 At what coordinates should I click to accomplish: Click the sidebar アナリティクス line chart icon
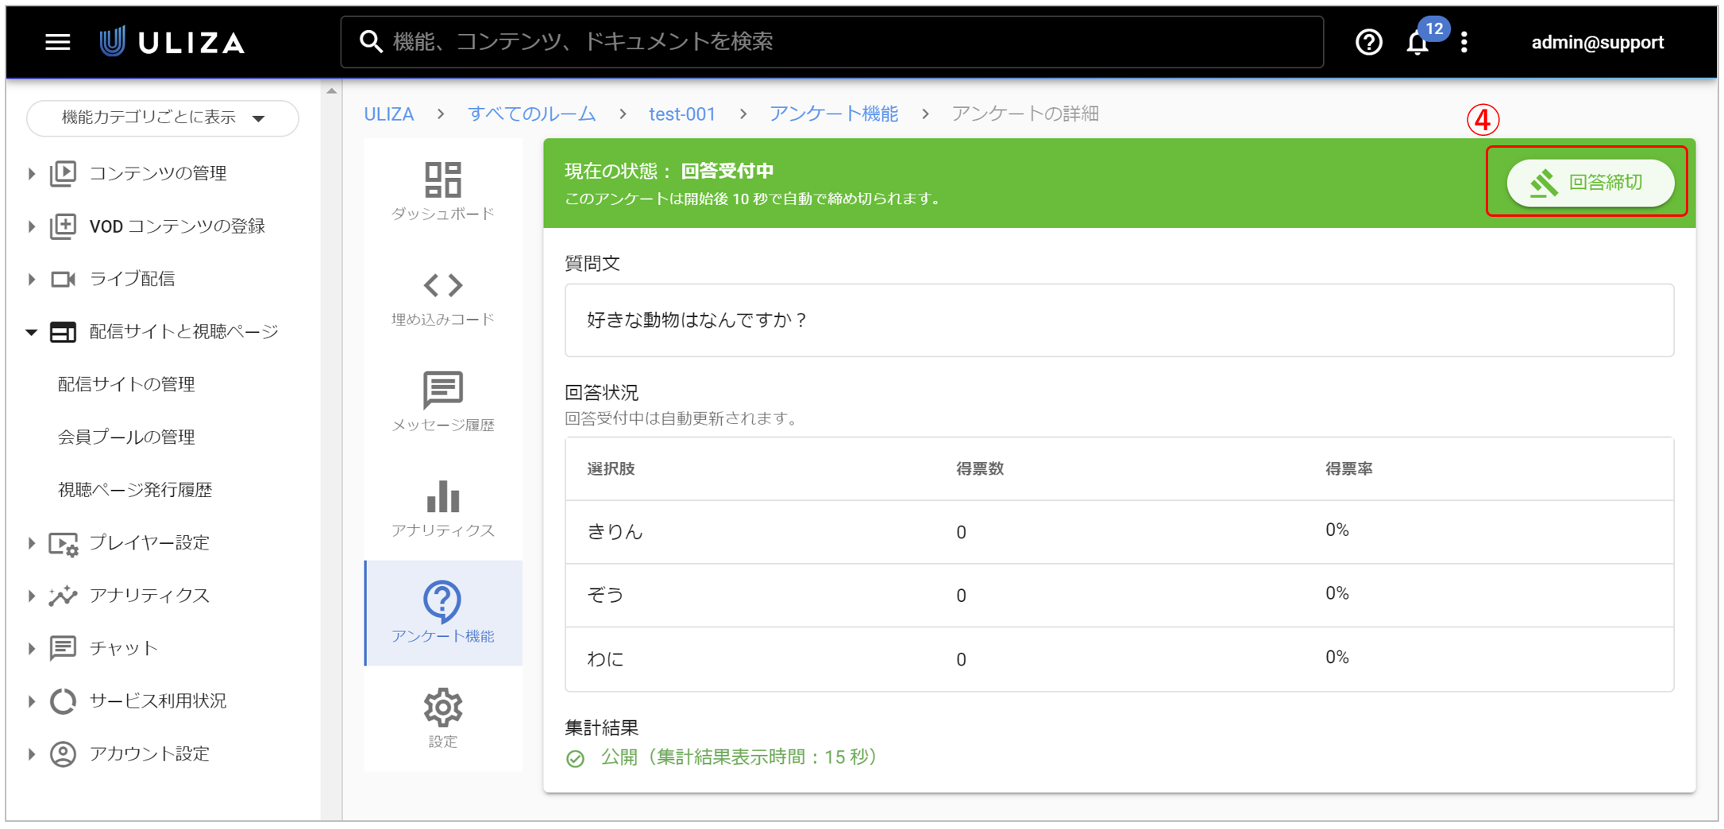(x=64, y=596)
